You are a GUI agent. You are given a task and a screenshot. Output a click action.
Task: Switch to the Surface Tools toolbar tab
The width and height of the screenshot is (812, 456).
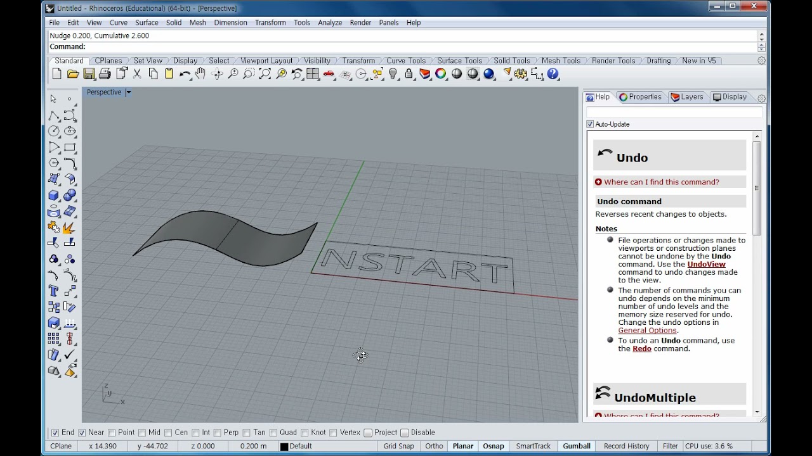460,61
